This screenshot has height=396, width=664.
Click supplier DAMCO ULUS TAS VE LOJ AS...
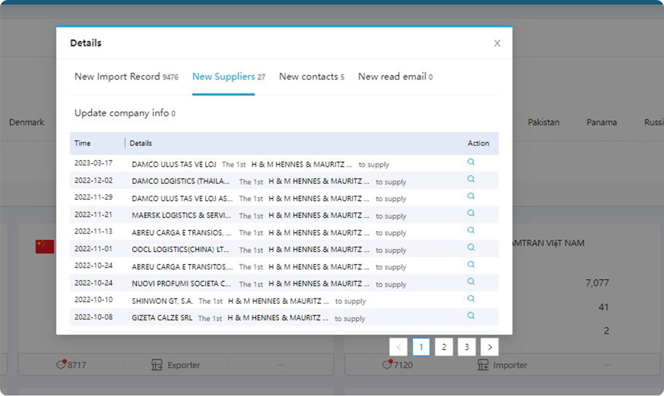(182, 198)
